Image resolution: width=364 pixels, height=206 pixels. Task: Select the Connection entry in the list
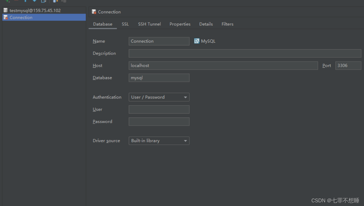tap(21, 18)
